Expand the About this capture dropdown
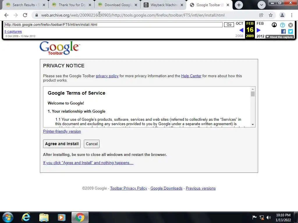298x223 pixels. pyautogui.click(x=280, y=37)
